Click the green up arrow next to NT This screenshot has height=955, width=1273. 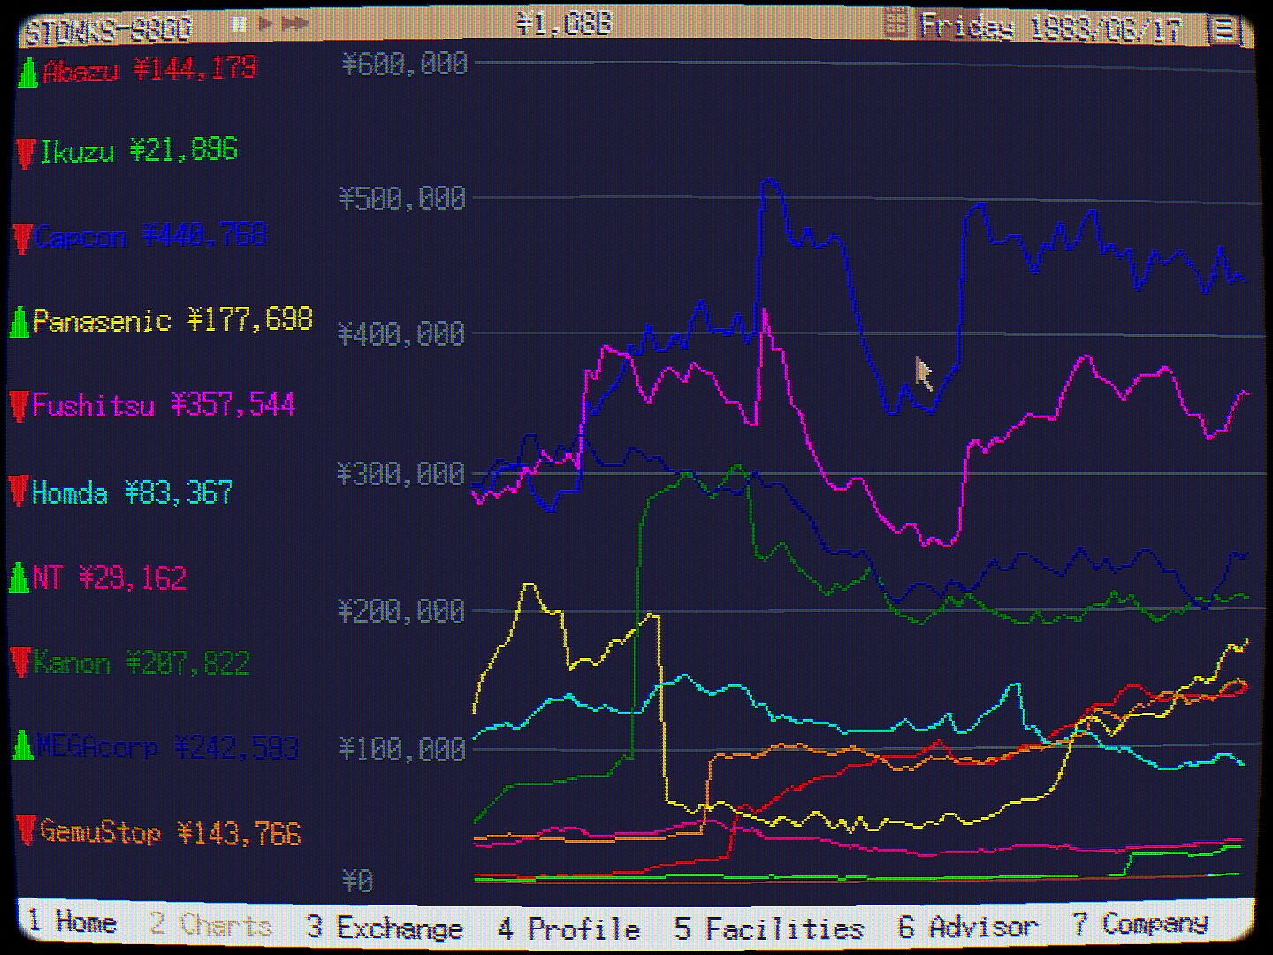(19, 578)
